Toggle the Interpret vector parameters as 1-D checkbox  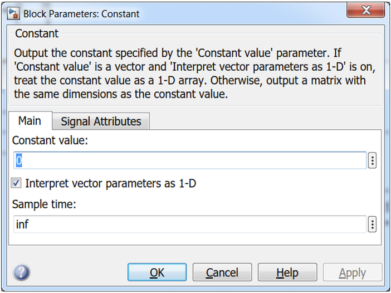17,183
